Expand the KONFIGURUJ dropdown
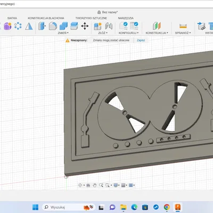Screen dimensions: 213x213 (128, 33)
